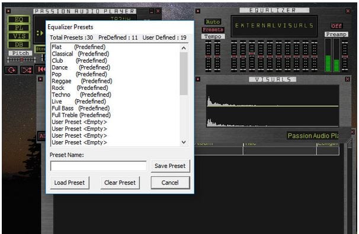
Task: Select the Full Bass preset entry
Action: 81,108
